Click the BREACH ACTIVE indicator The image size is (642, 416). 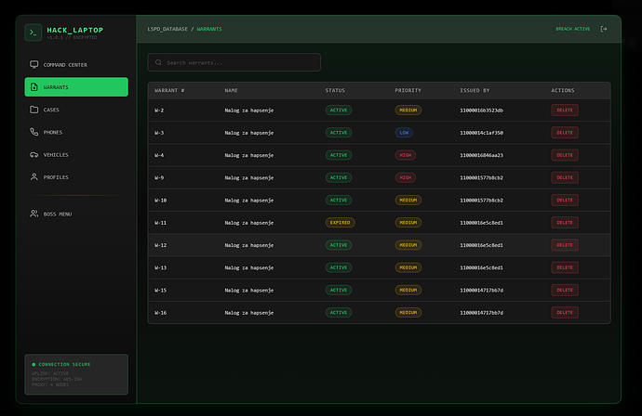coord(573,29)
